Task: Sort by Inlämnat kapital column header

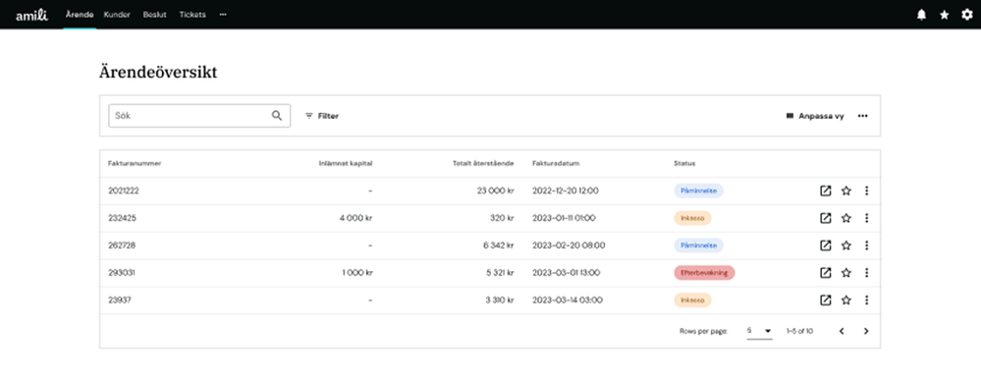Action: pyautogui.click(x=346, y=163)
